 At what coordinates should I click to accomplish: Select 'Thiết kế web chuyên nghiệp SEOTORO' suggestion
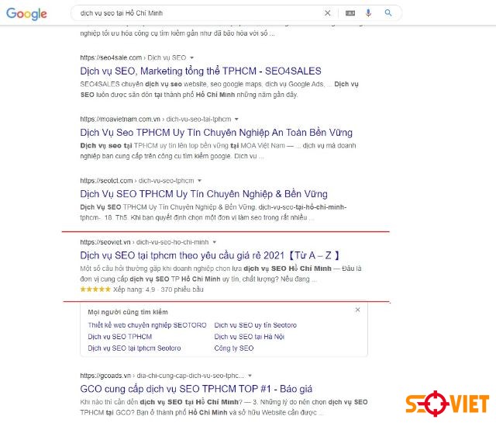(147, 325)
